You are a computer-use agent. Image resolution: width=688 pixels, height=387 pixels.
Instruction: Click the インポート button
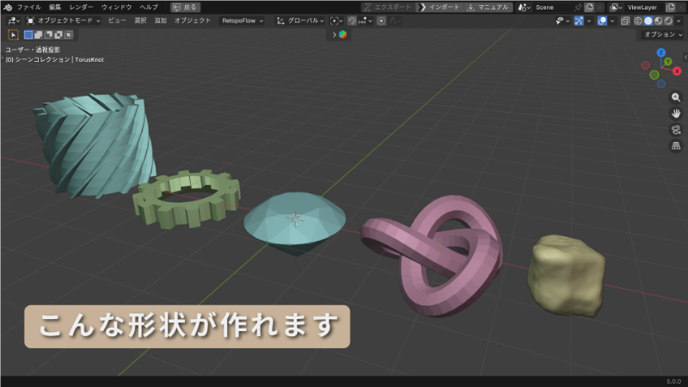439,7
